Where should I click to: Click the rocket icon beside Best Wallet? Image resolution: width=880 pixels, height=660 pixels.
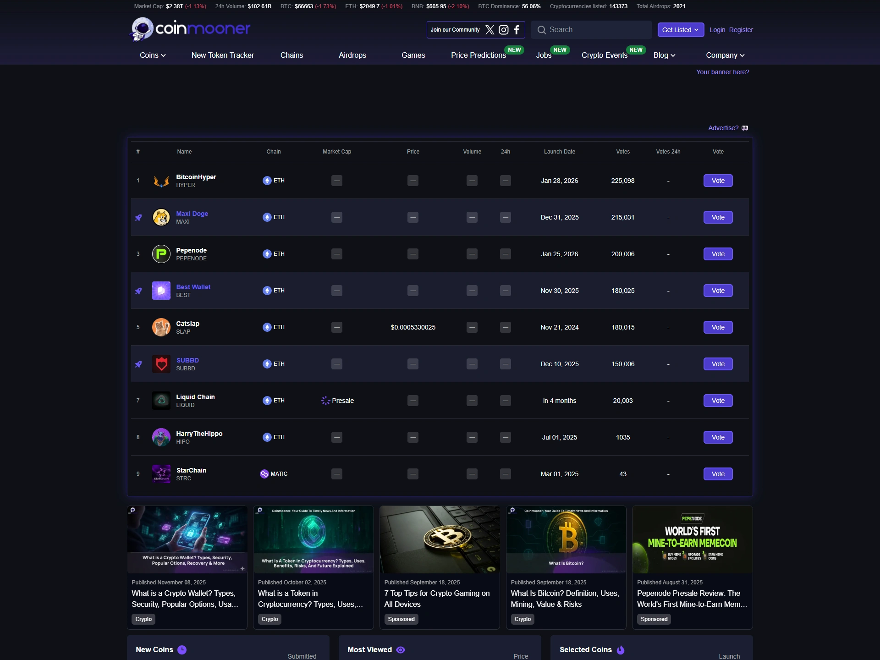(138, 291)
